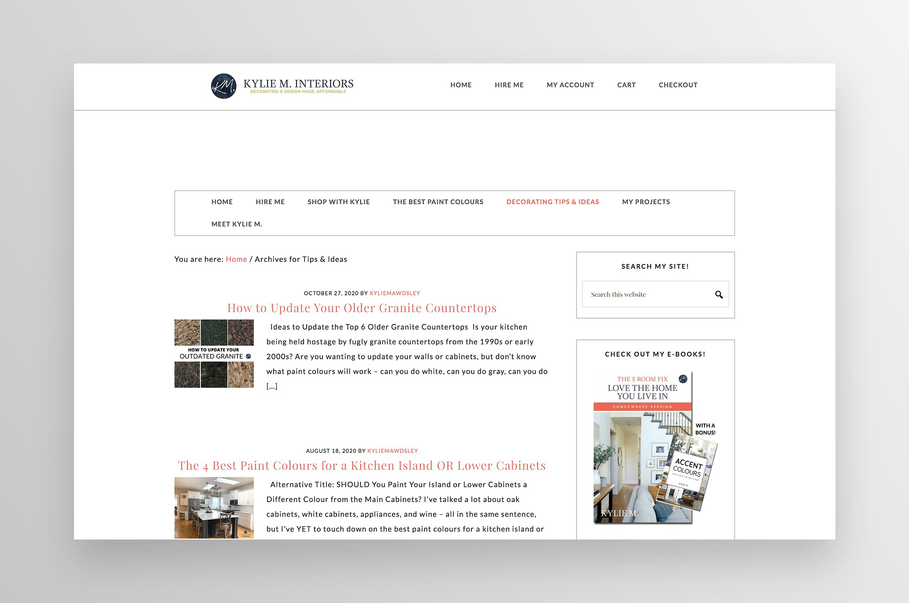The height and width of the screenshot is (603, 909).
Task: Expand THE BEST PAINT COLOURS dropdown
Action: point(438,201)
